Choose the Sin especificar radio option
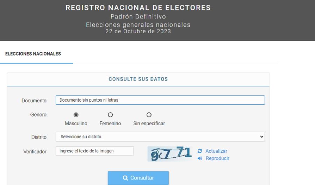The height and width of the screenshot is (185, 315). 149,115
